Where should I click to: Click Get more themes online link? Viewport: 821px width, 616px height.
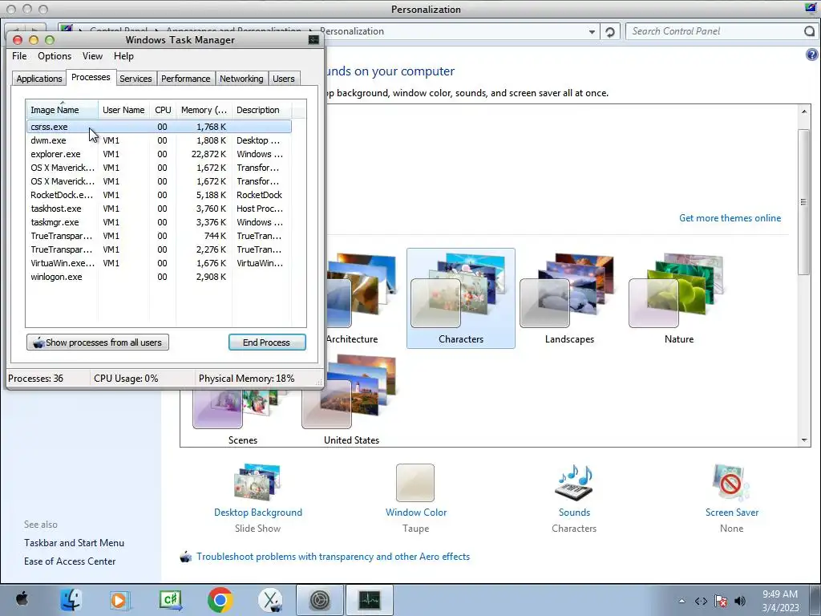pyautogui.click(x=730, y=218)
